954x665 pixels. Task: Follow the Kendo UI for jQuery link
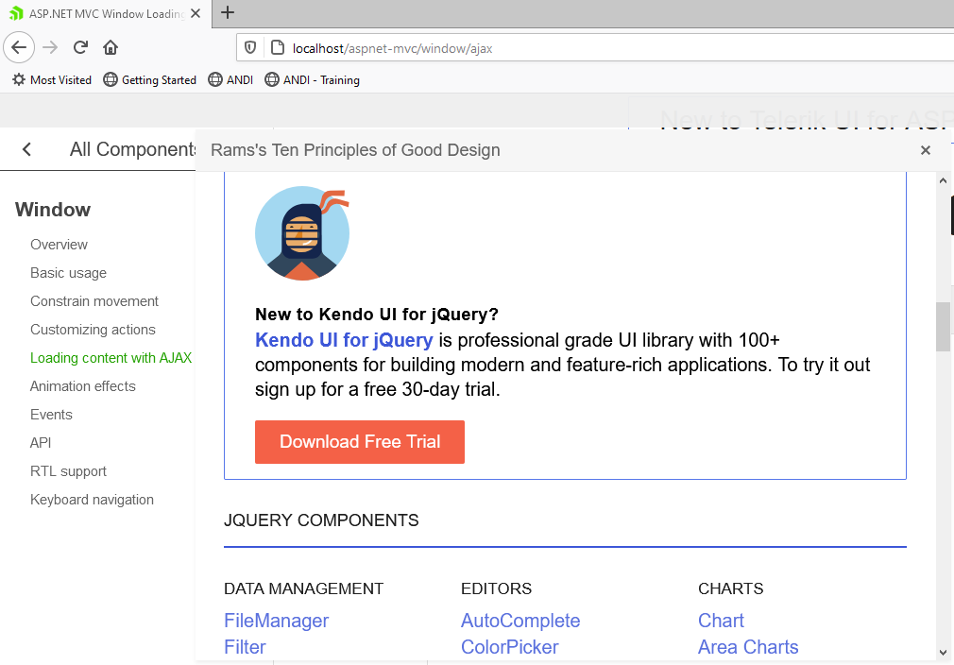[344, 340]
